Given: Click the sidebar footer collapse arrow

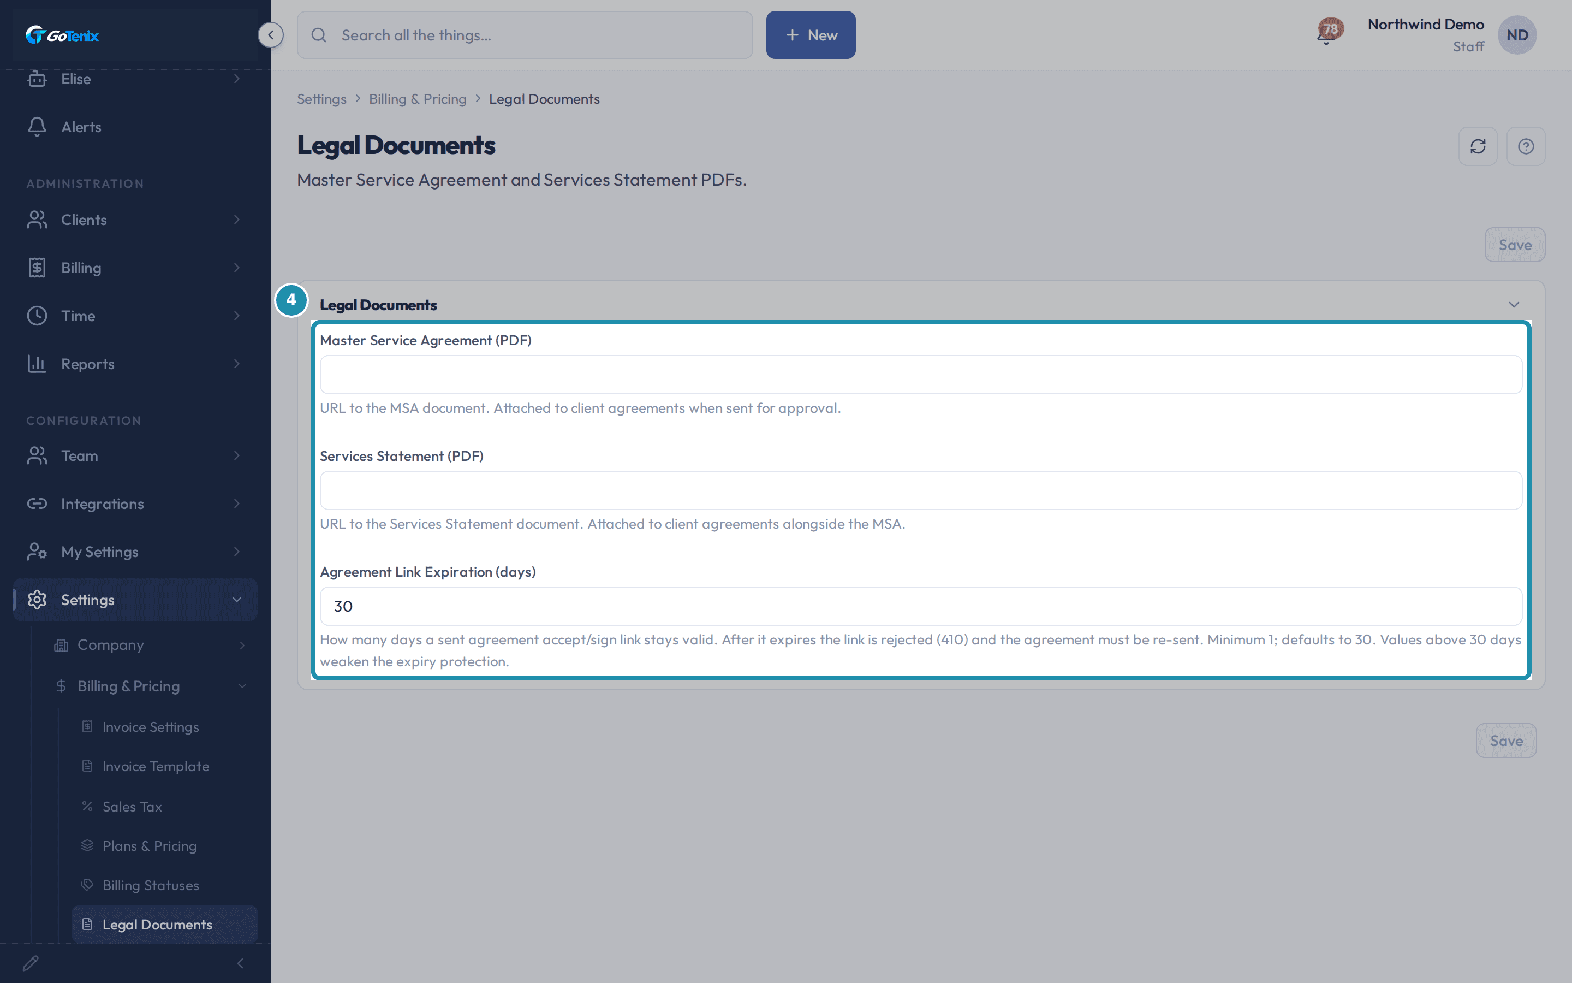Looking at the screenshot, I should pyautogui.click(x=240, y=963).
